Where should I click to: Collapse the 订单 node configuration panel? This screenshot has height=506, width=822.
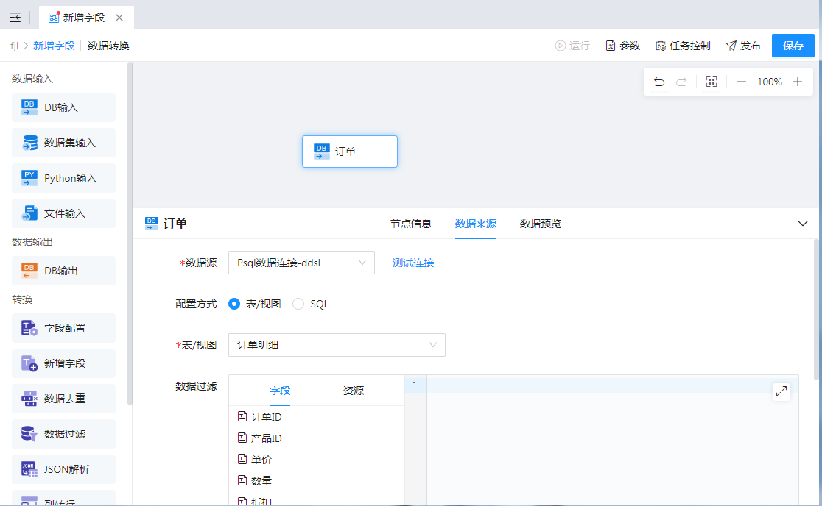click(803, 224)
